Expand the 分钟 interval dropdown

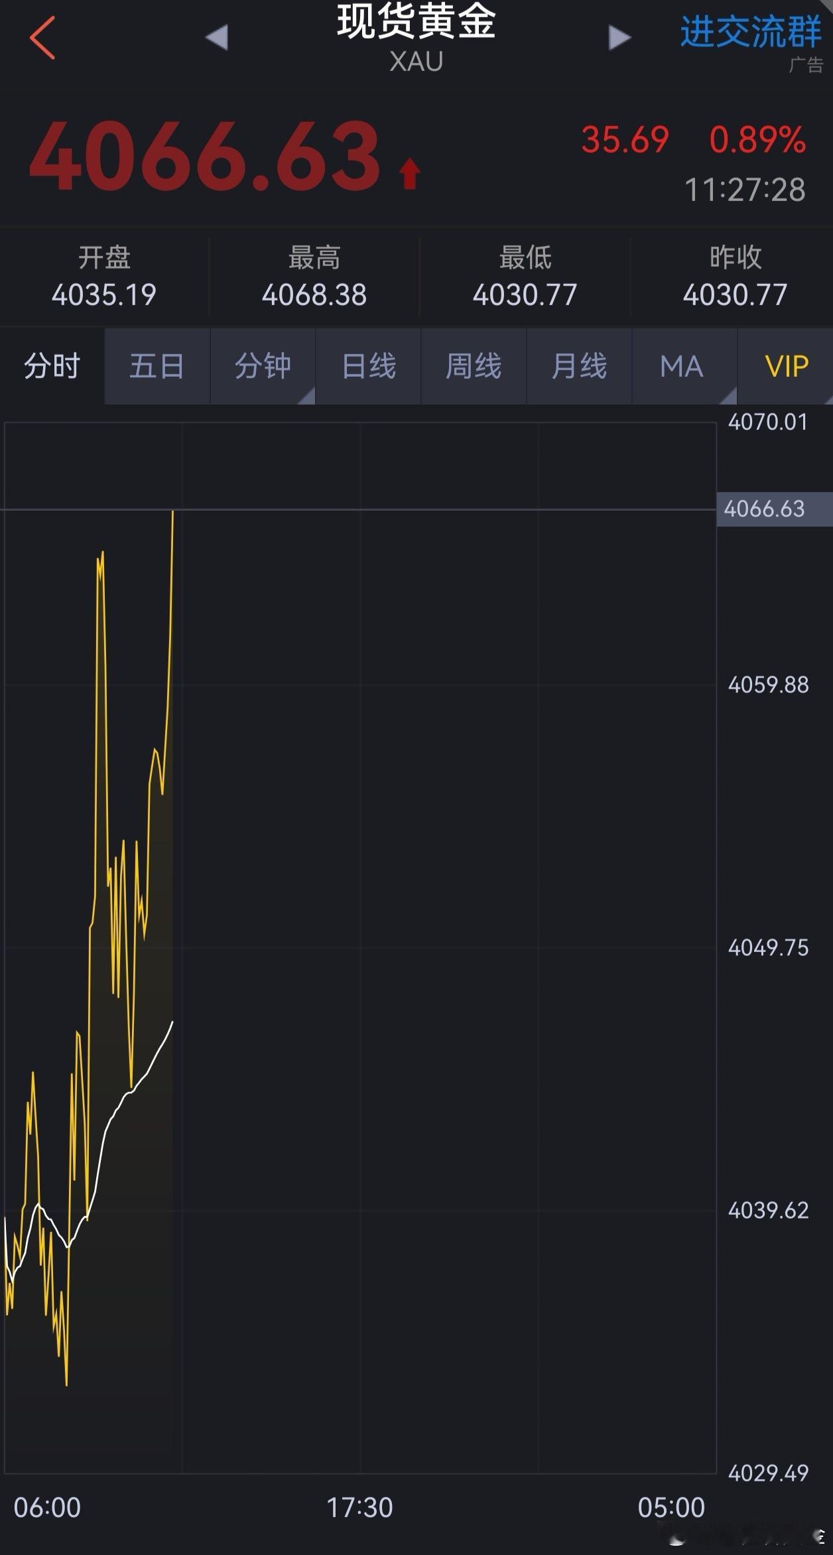coord(263,366)
